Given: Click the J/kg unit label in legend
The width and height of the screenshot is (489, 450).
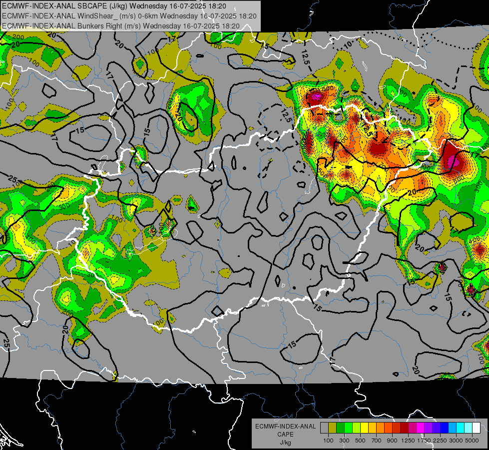Looking at the screenshot, I should tap(285, 442).
